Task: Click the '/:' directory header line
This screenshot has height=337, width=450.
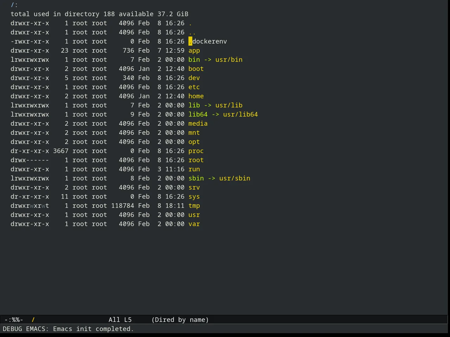Action: click(14, 5)
